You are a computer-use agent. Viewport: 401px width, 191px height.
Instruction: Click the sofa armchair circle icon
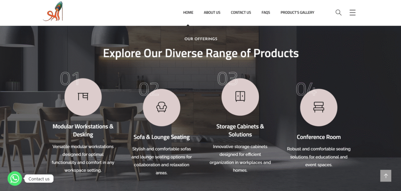tap(162, 107)
